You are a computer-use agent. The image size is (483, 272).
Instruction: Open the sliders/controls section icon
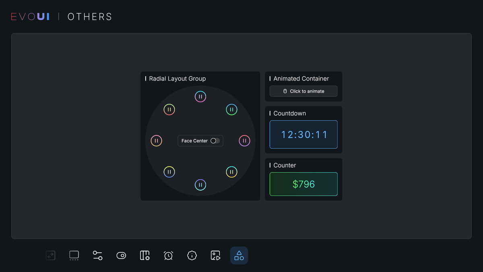tap(97, 255)
